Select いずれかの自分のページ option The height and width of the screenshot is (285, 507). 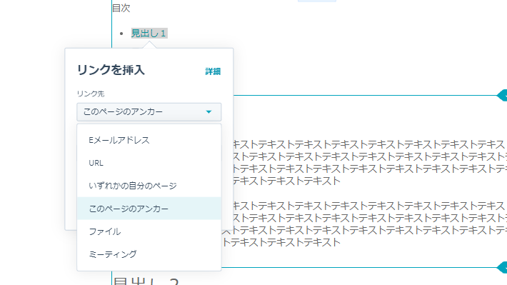[x=149, y=186]
